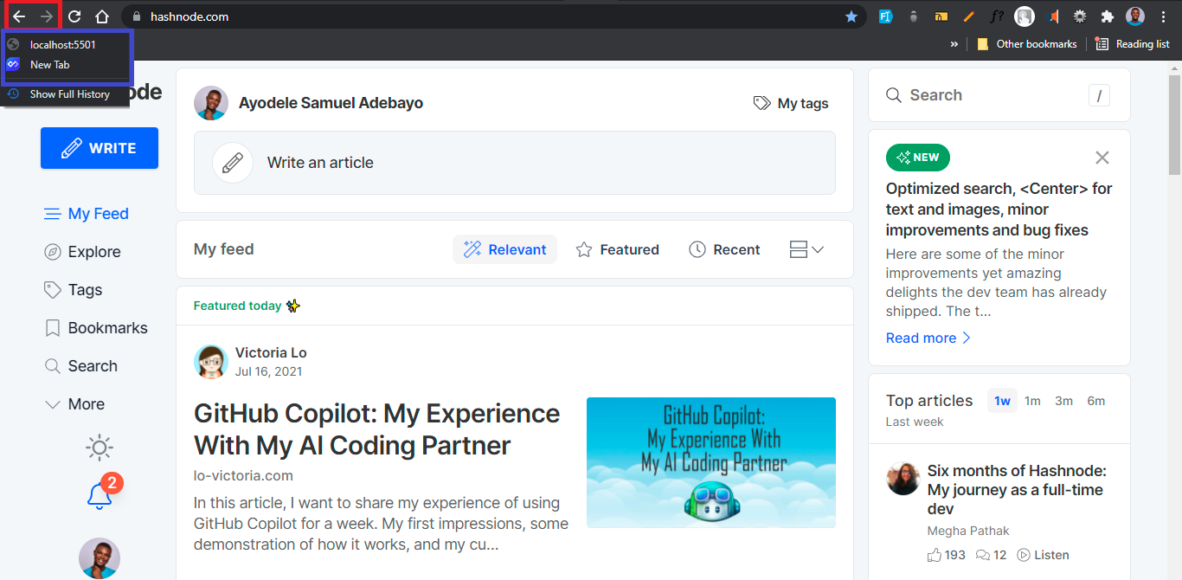Open Six months of Hashnode article
Screen dimensions: 1182x580
[x=1017, y=490]
